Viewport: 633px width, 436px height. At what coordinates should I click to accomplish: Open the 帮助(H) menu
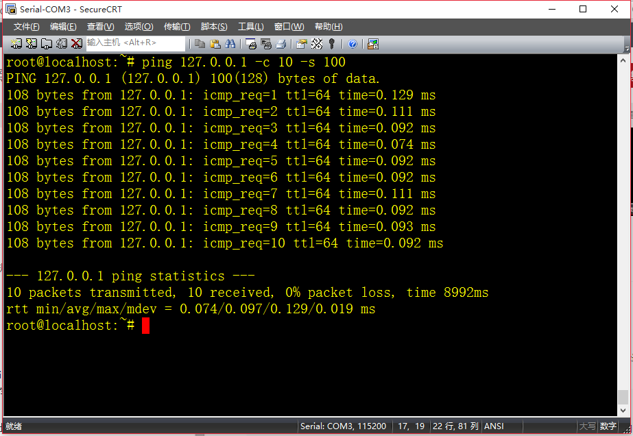329,27
